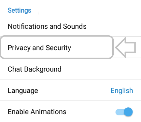Change the English language value

pos(122,90)
